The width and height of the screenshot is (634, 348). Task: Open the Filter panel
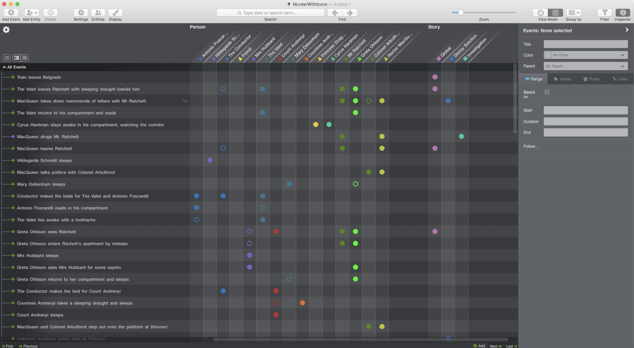(x=605, y=13)
